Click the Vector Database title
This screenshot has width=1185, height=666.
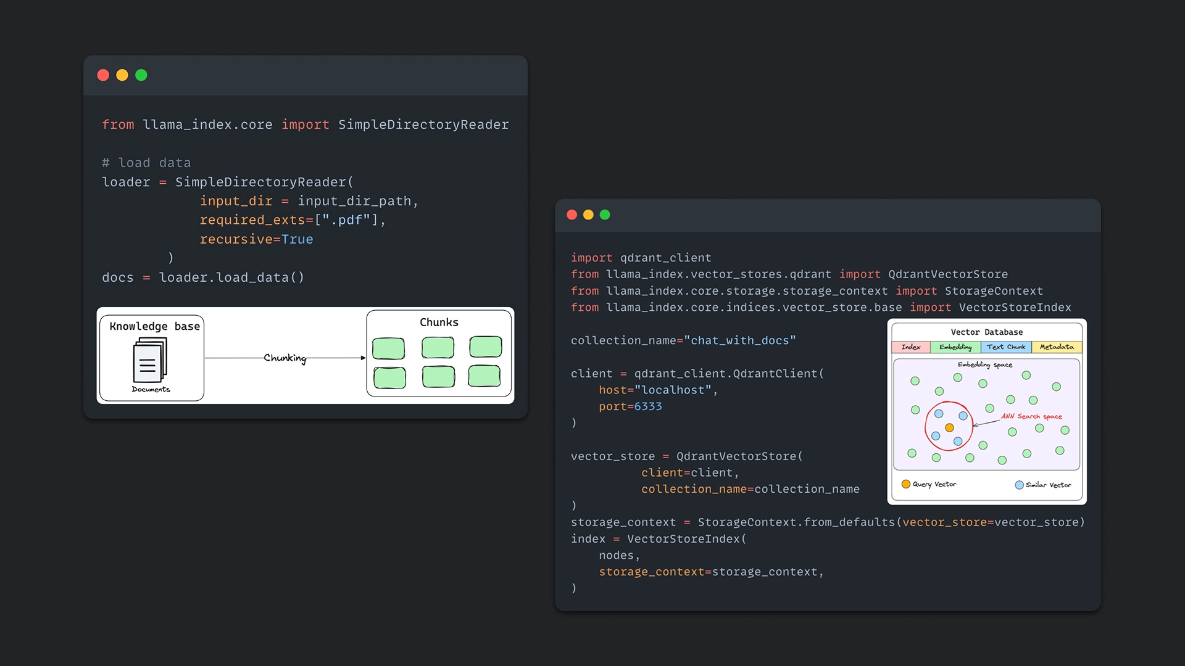point(987,332)
